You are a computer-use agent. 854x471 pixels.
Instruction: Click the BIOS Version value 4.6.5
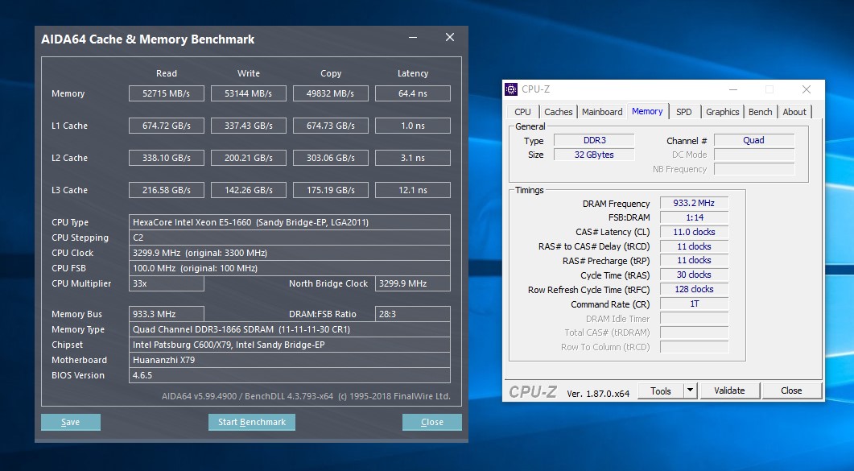point(290,375)
